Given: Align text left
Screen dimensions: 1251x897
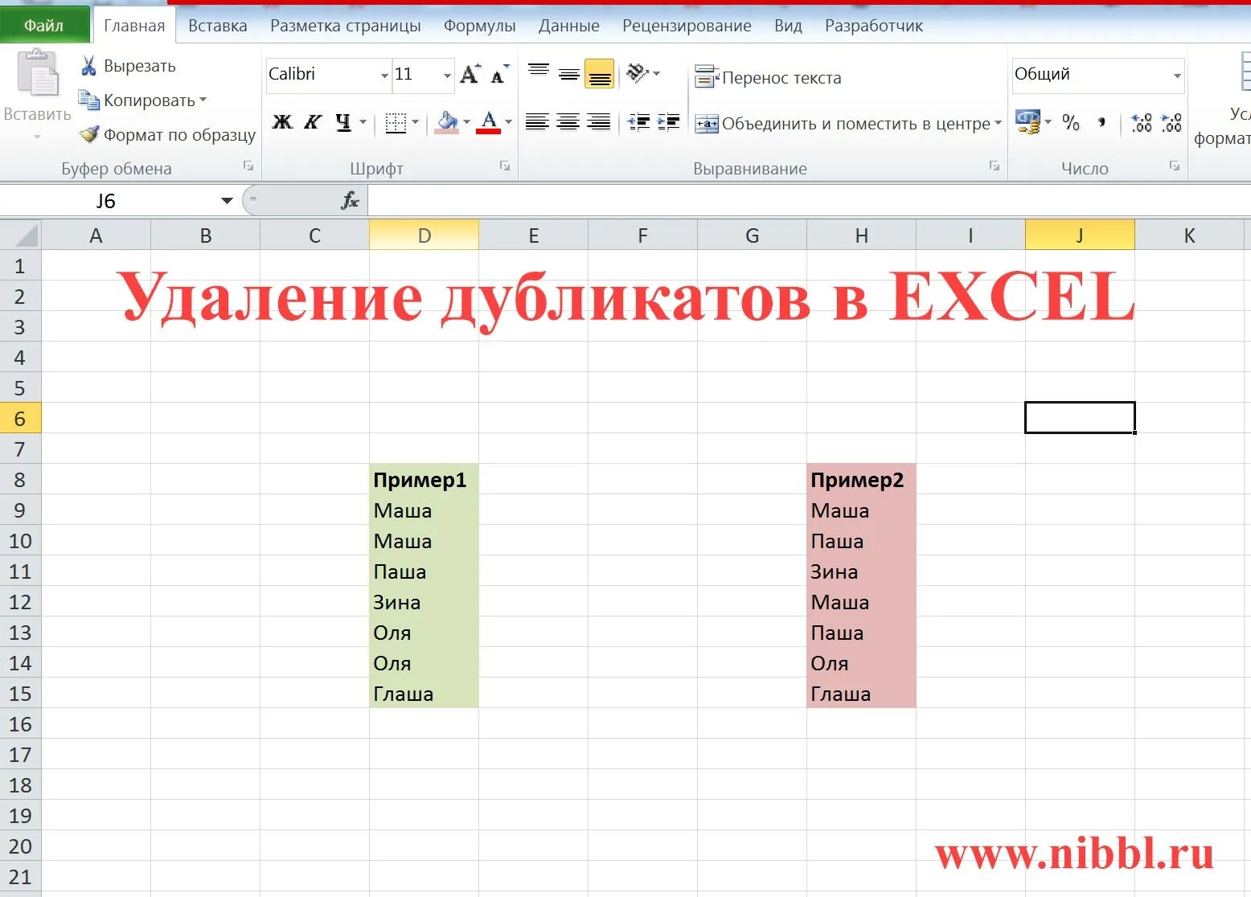Looking at the screenshot, I should click(x=537, y=122).
